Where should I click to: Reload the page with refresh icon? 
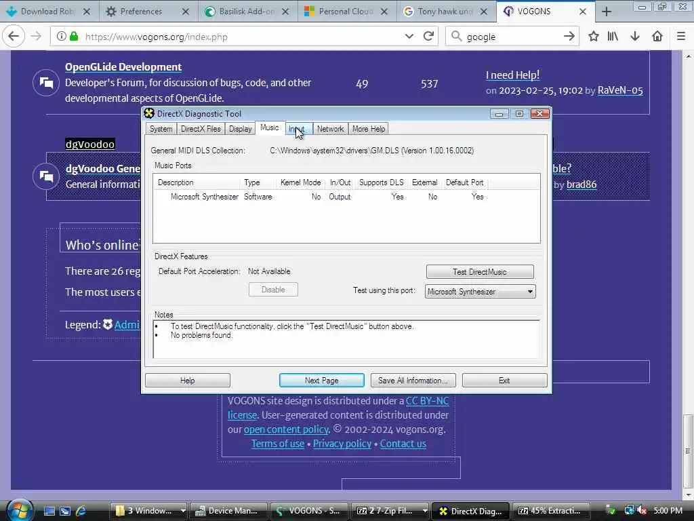point(428,37)
